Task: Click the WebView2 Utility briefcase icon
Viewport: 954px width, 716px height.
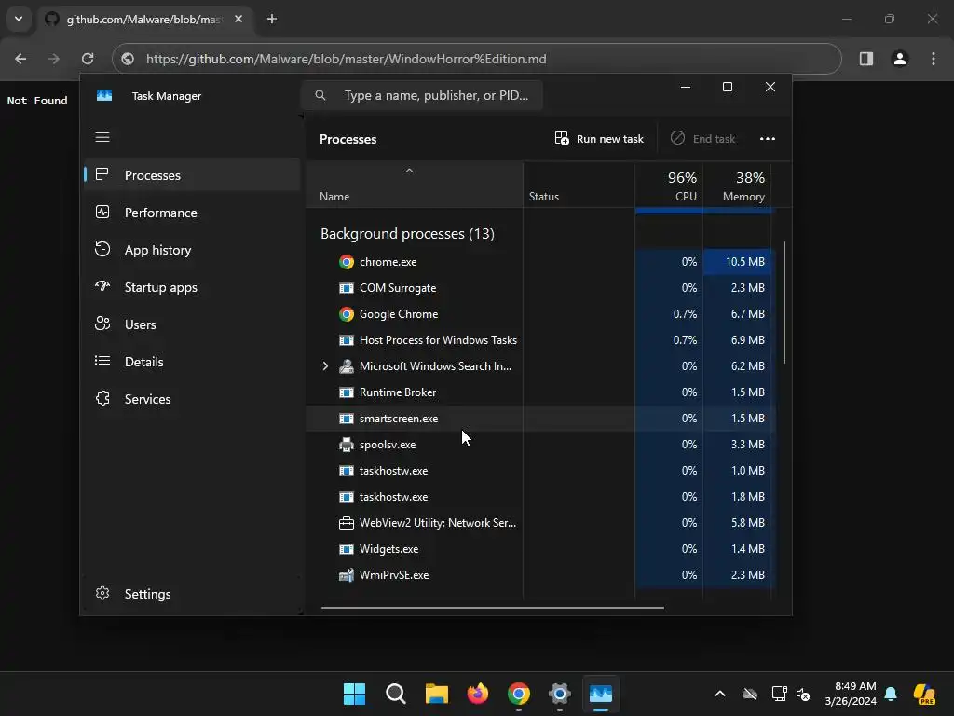Action: point(347,523)
